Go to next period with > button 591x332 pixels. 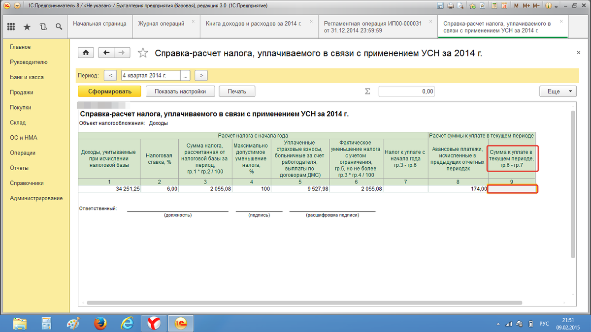click(200, 75)
